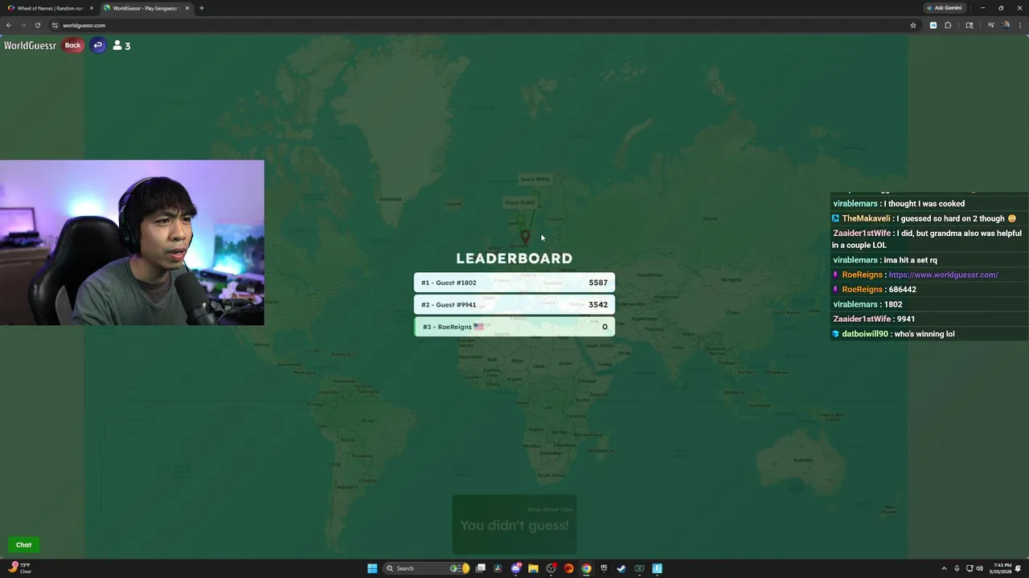Close the WorldGuessr tab
The height and width of the screenshot is (578, 1029).
(x=187, y=8)
